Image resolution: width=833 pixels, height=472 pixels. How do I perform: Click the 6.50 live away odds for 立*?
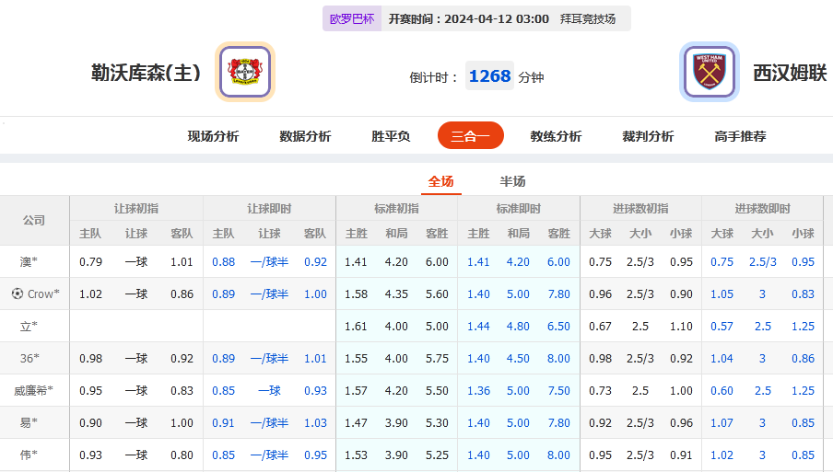(x=559, y=327)
